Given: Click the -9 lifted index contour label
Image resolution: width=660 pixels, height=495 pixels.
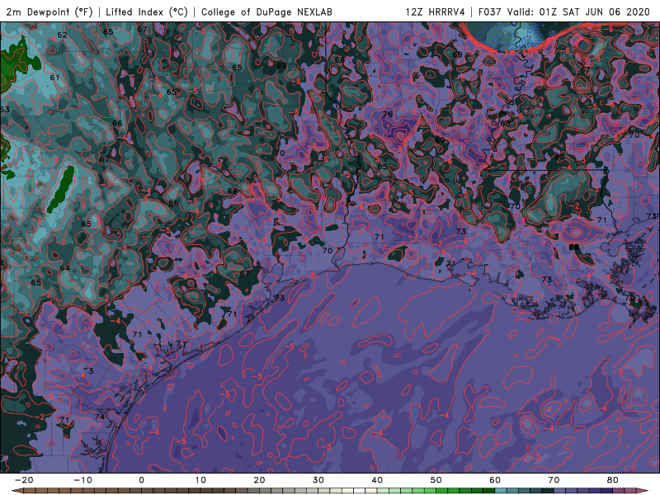Looking at the screenshot, I should [398, 148].
